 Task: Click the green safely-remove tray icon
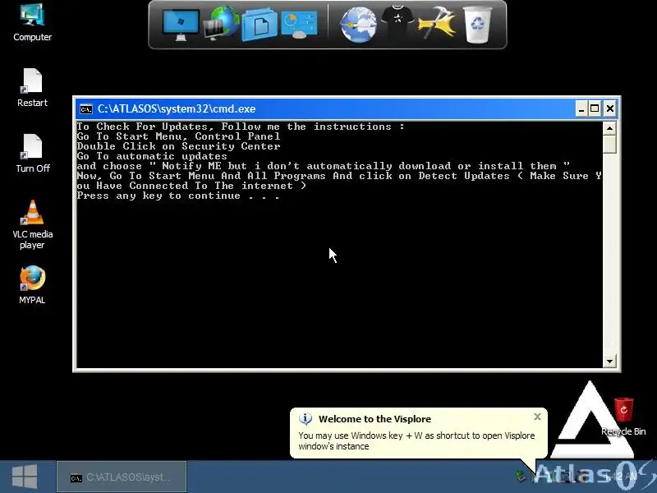521,476
